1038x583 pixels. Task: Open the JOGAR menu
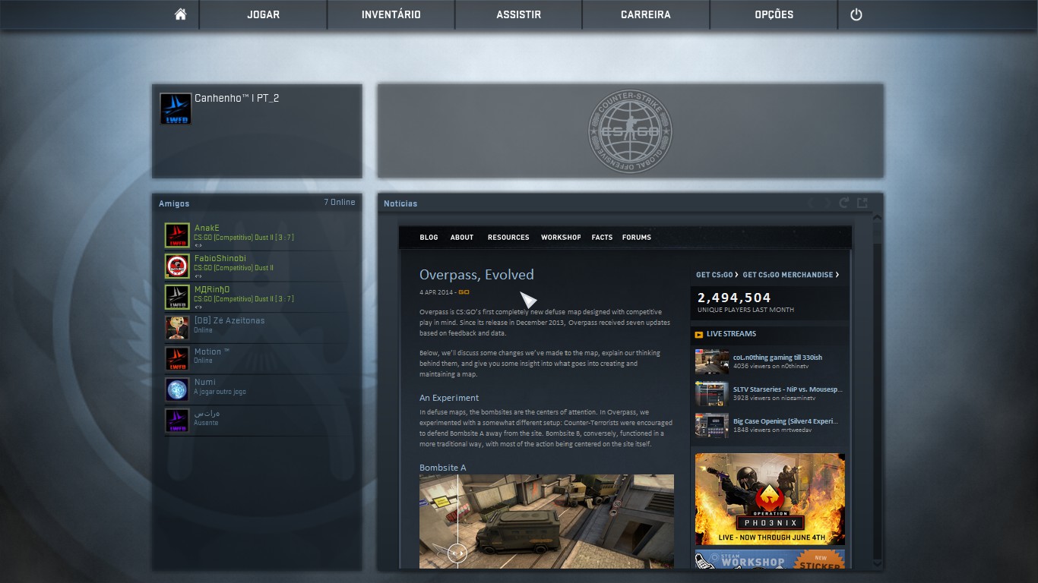coord(264,14)
